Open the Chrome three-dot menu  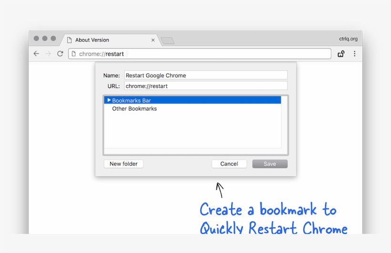354,53
